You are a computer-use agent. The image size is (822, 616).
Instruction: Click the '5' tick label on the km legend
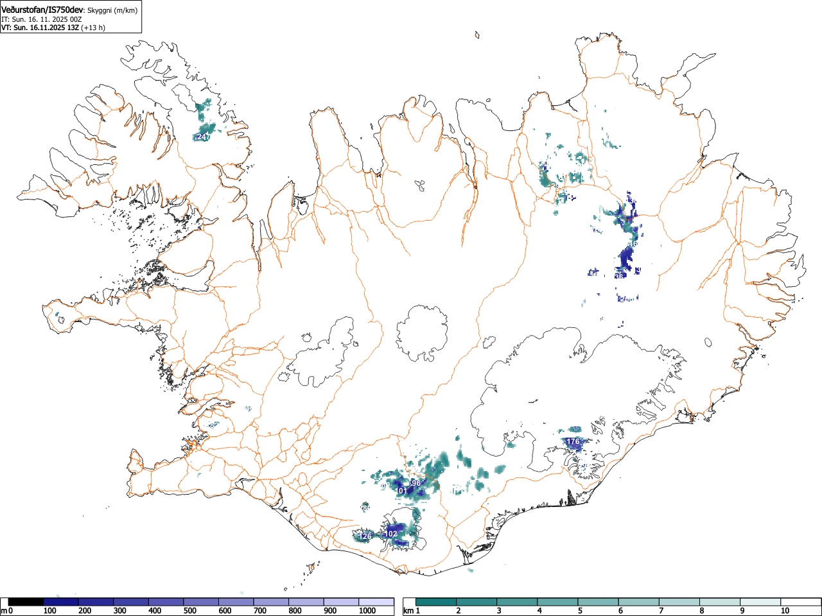pyautogui.click(x=580, y=611)
